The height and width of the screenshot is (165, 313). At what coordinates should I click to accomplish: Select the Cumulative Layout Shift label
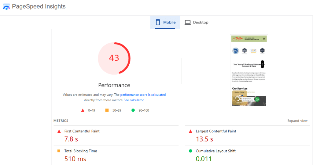[215, 151]
